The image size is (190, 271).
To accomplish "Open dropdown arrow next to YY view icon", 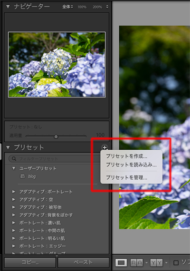I will pos(166,263).
